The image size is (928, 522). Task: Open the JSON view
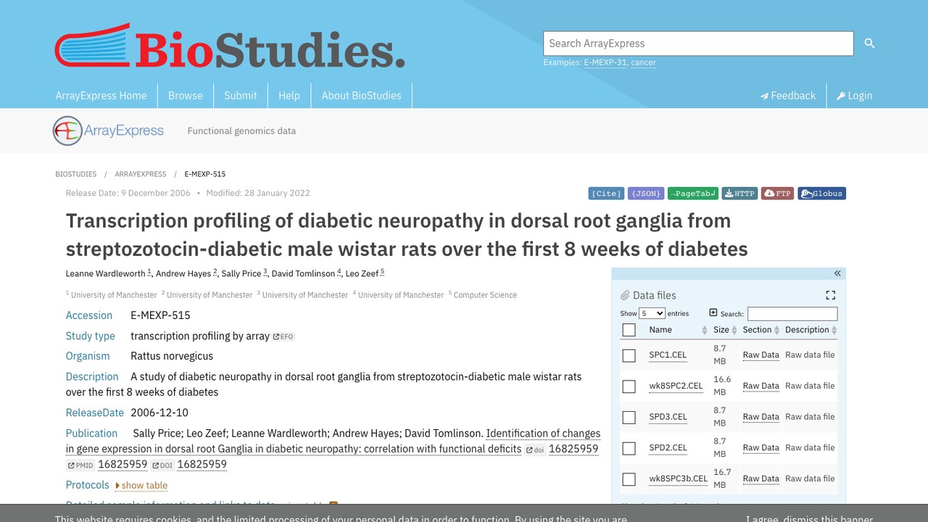(646, 194)
